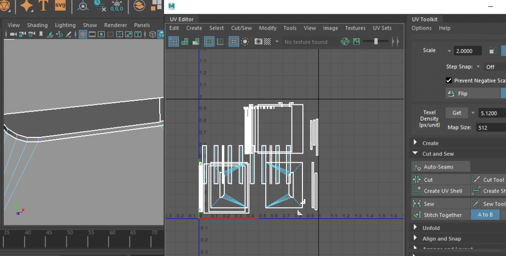
Task: Click the RGB channels display icon
Action: (x=345, y=42)
